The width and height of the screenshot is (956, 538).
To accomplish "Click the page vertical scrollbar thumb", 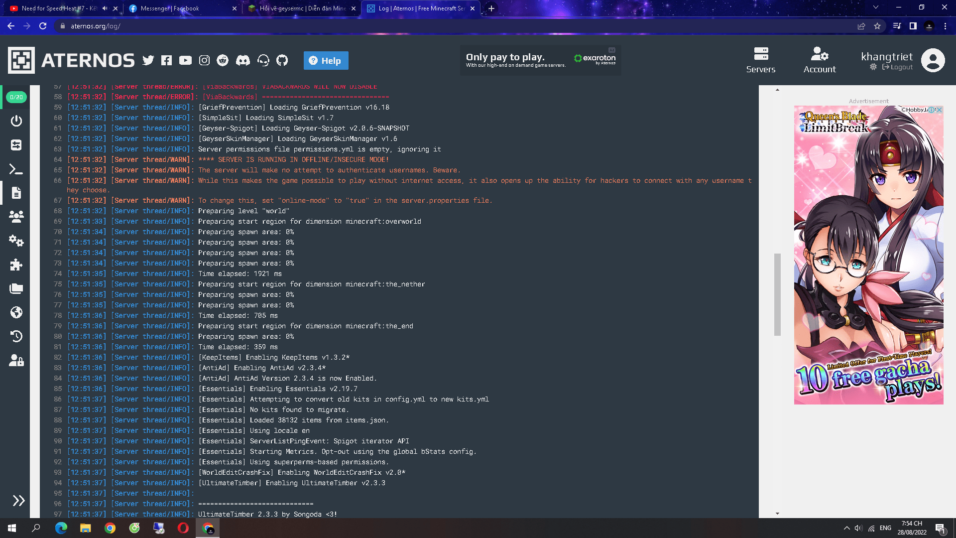I will tap(777, 294).
